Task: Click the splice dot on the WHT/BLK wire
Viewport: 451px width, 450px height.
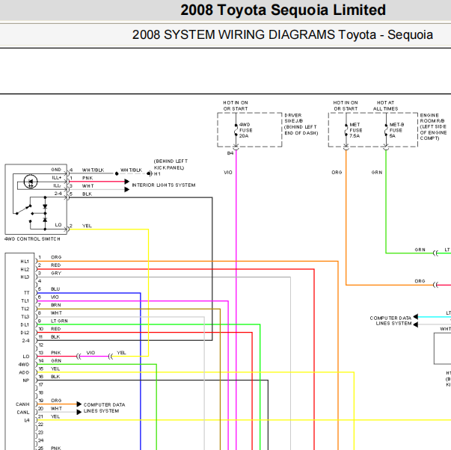Action: pos(117,173)
